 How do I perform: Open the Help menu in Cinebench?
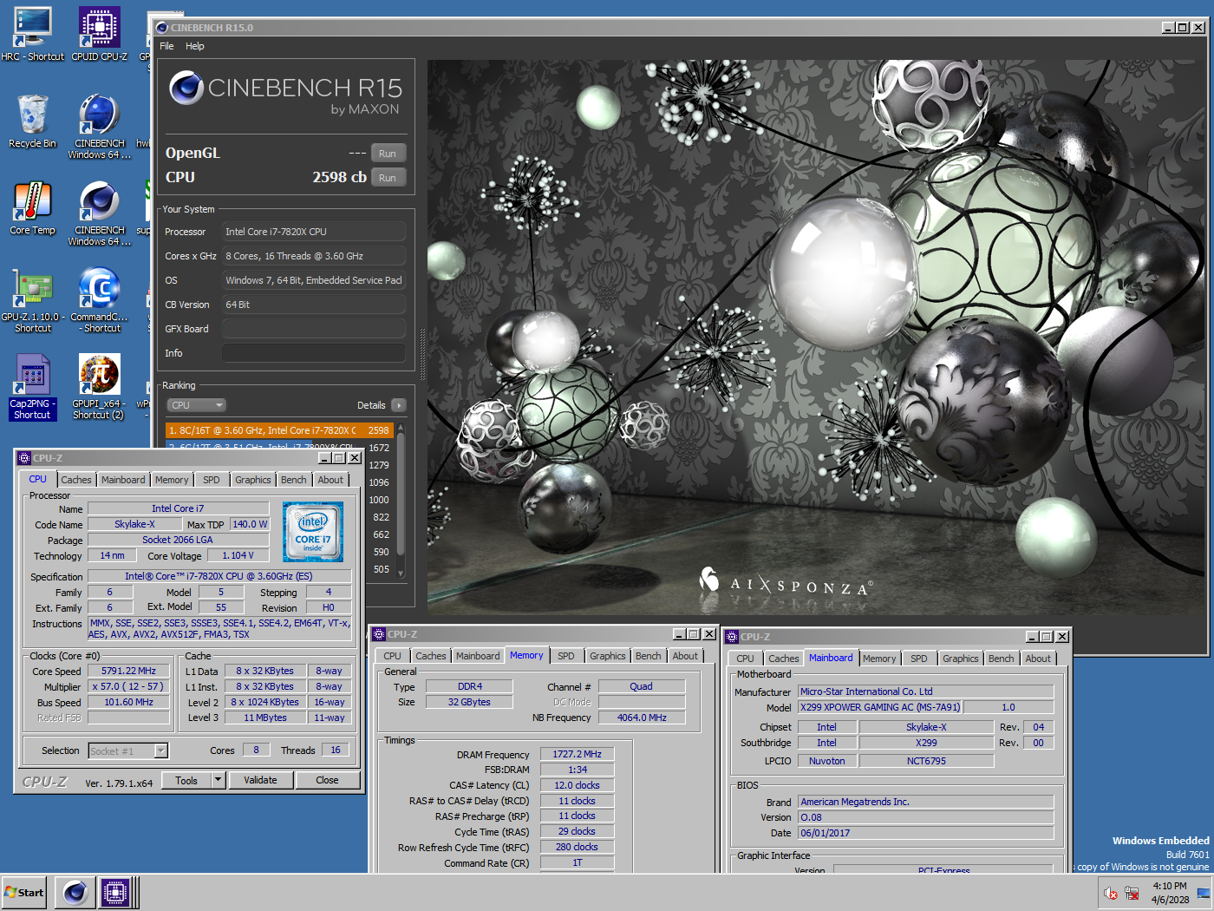(195, 46)
